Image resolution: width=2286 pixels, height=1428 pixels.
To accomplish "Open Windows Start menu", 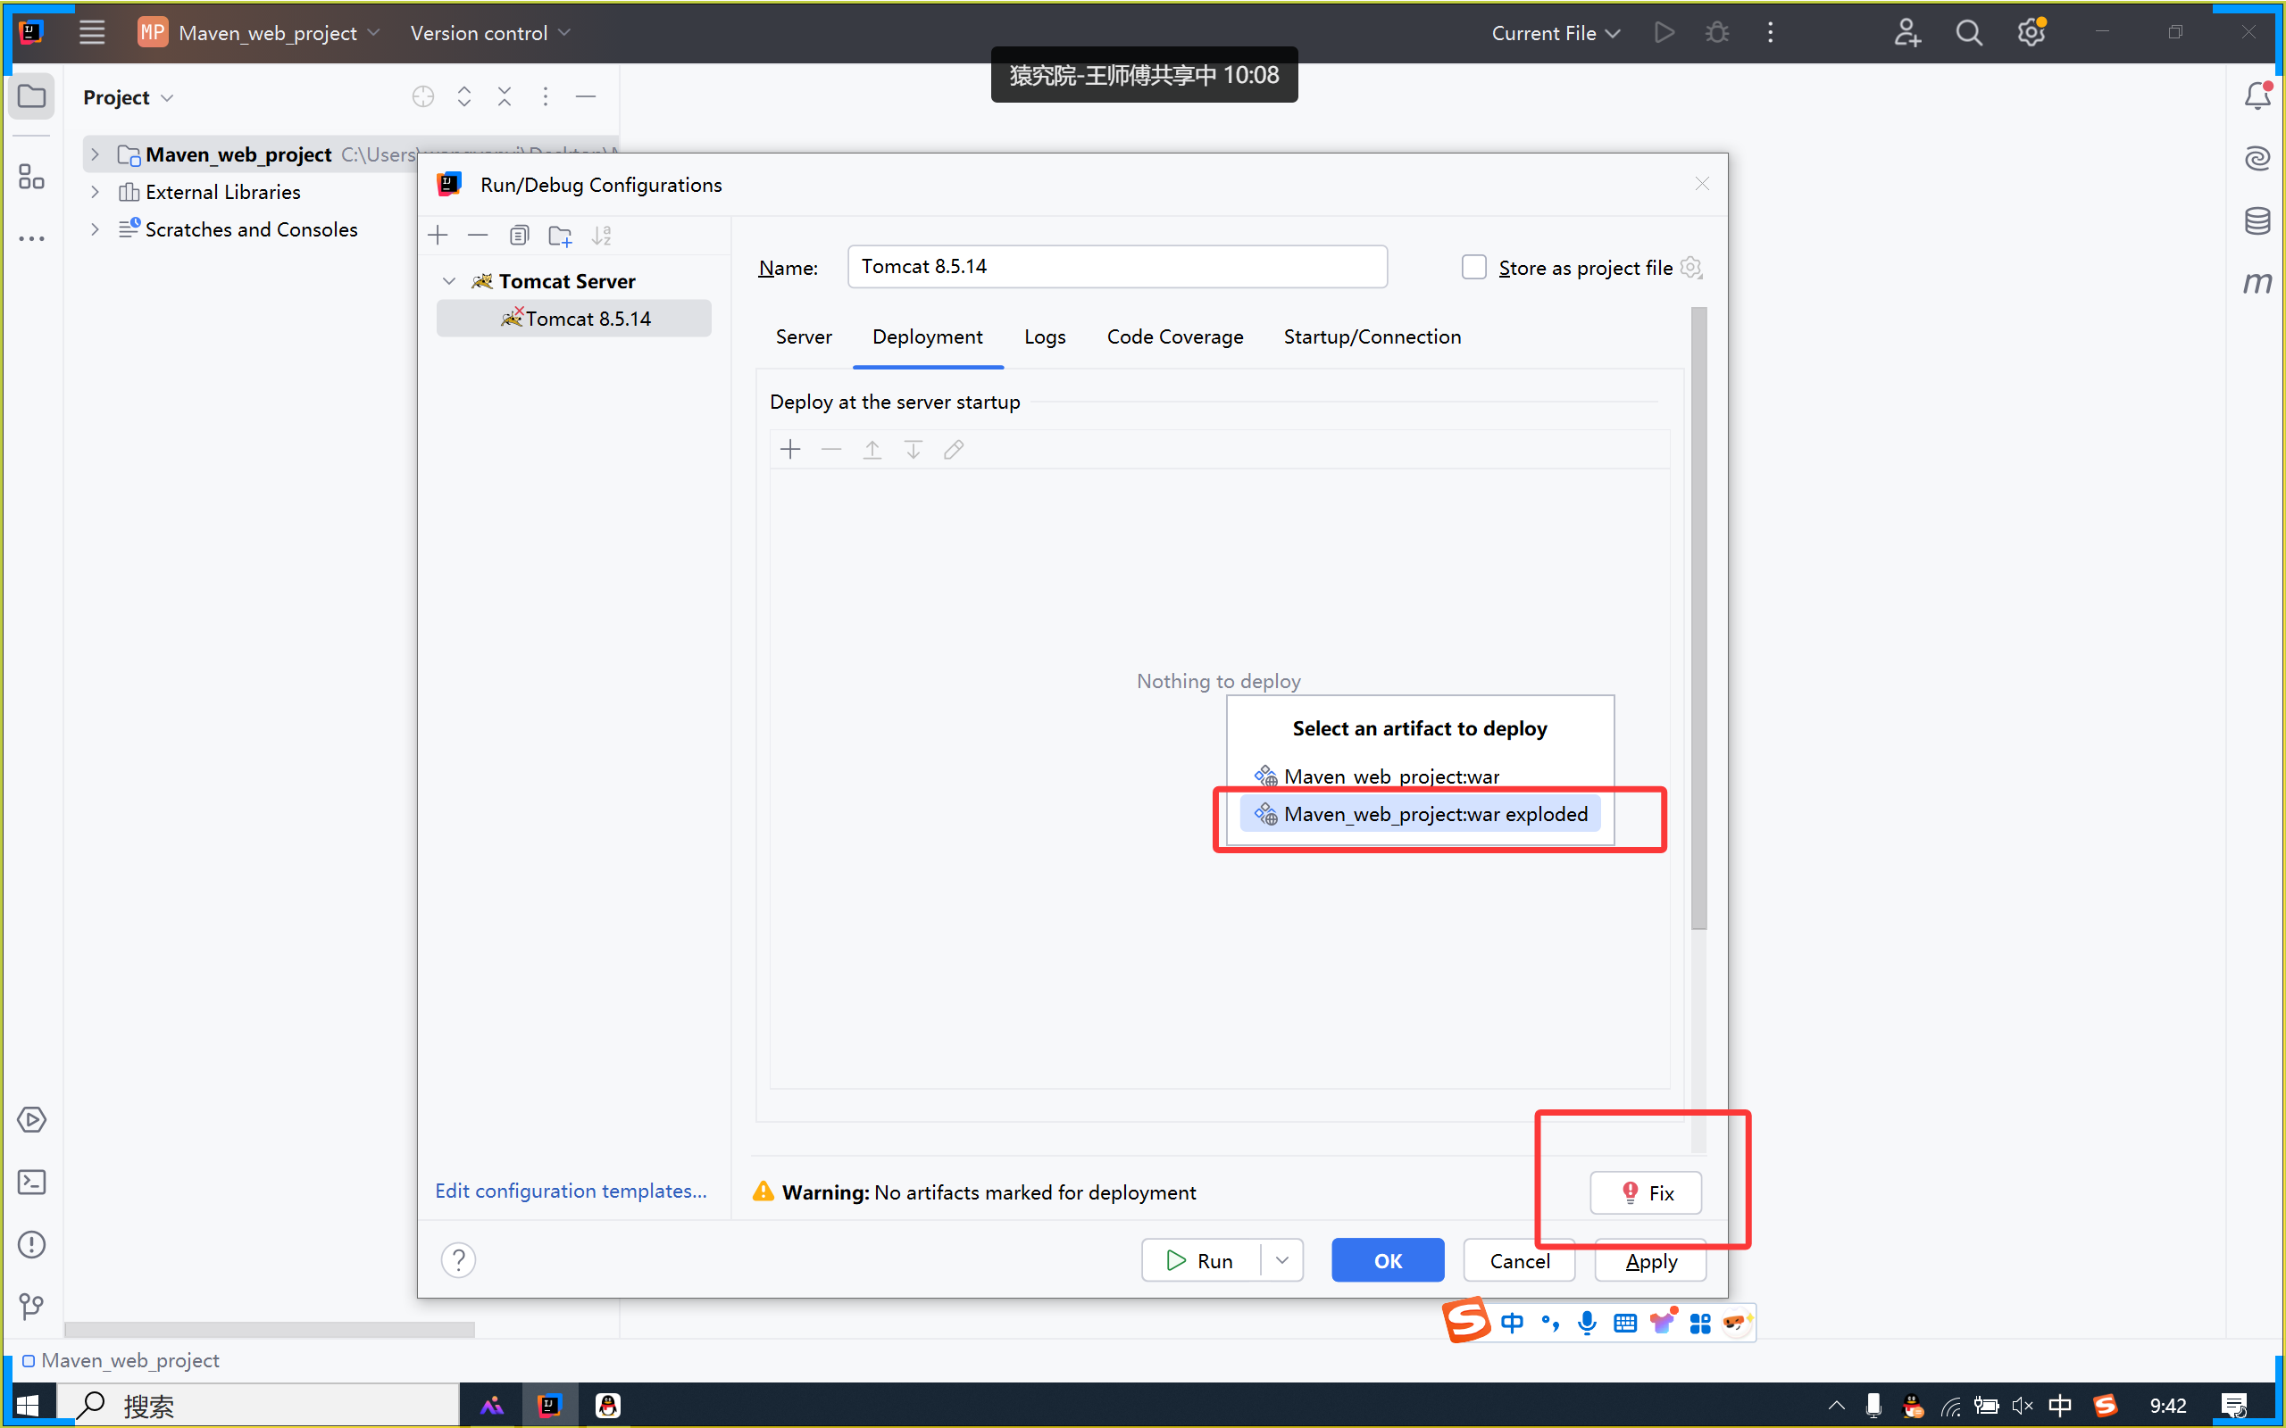I will pos(28,1406).
